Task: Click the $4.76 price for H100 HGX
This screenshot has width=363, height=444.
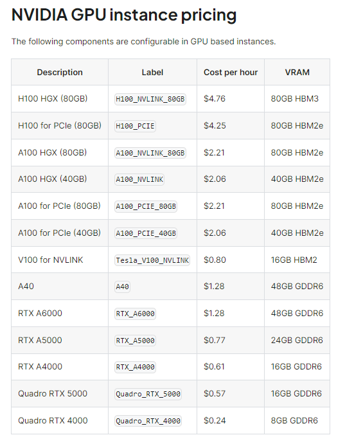Action: [215, 98]
